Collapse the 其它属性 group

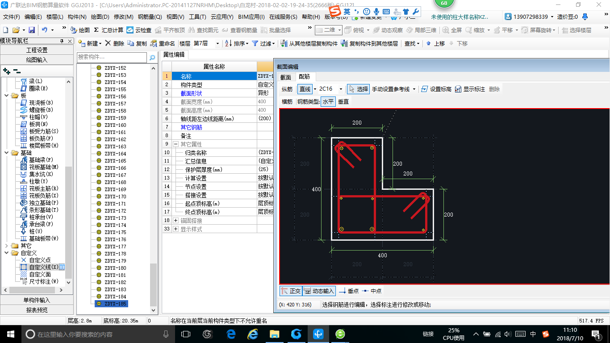[175, 144]
